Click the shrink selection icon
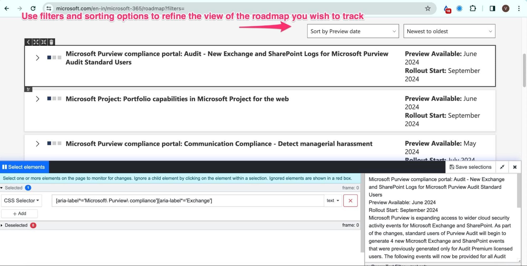This screenshot has height=266, width=527. (x=44, y=42)
